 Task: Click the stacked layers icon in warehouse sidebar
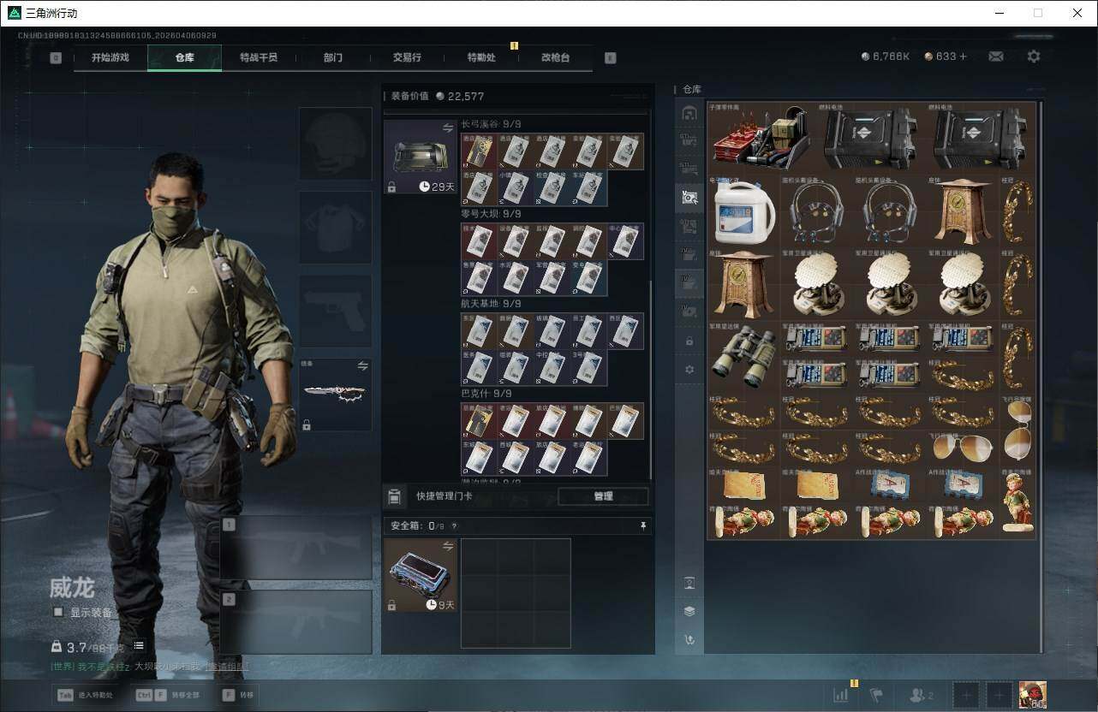click(x=689, y=611)
